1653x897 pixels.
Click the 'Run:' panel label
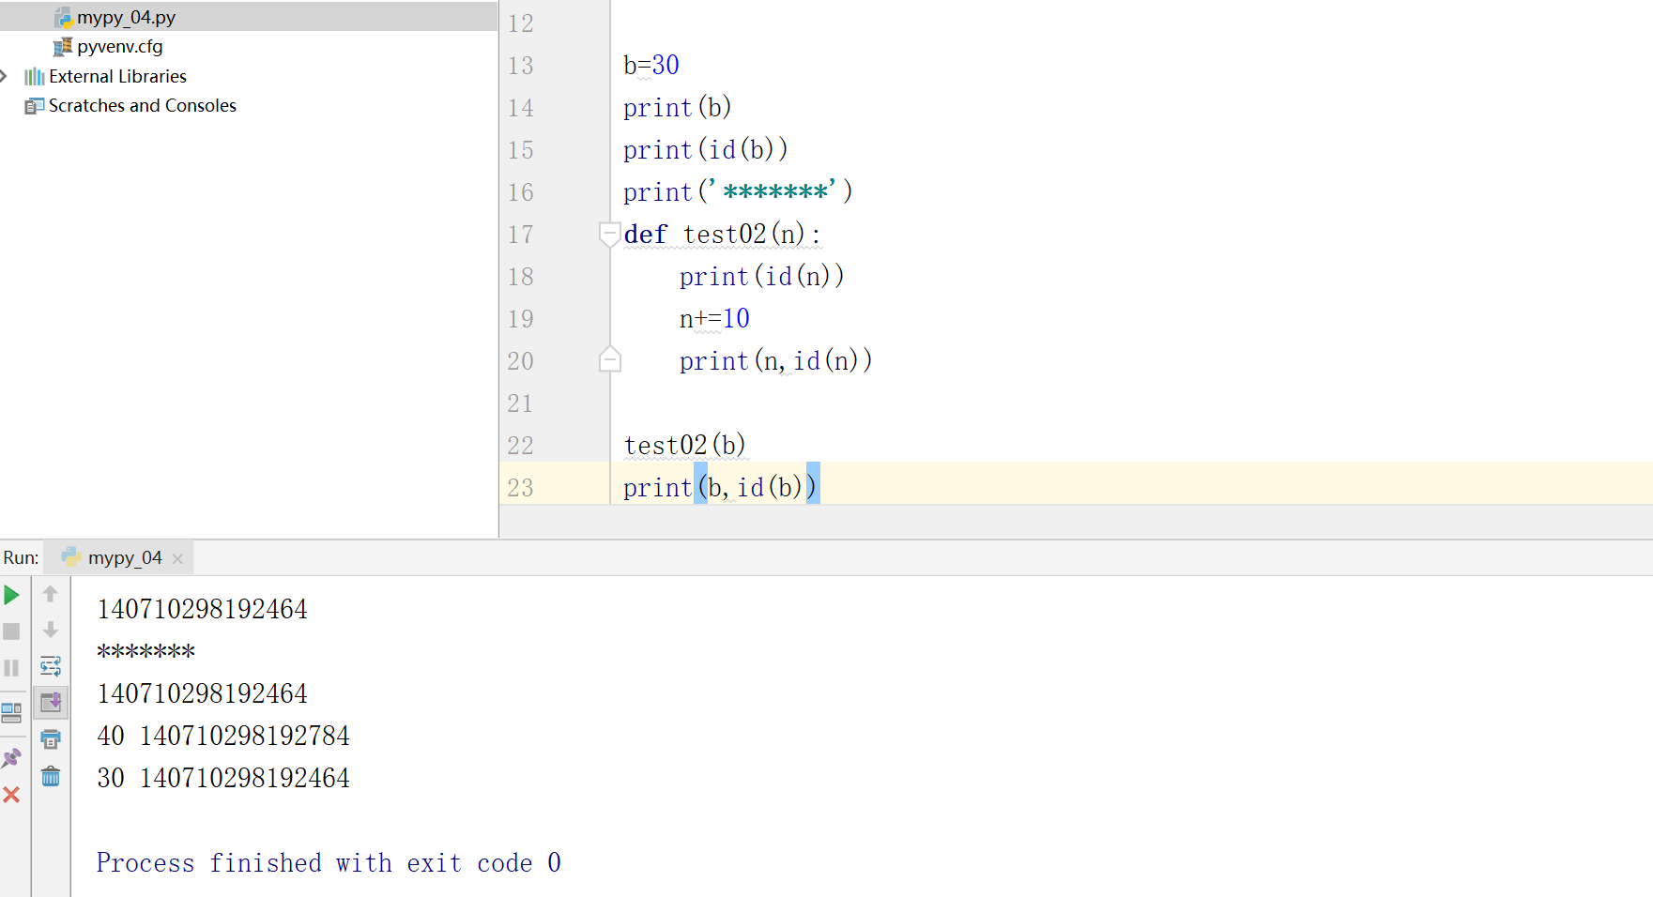pyautogui.click(x=21, y=557)
